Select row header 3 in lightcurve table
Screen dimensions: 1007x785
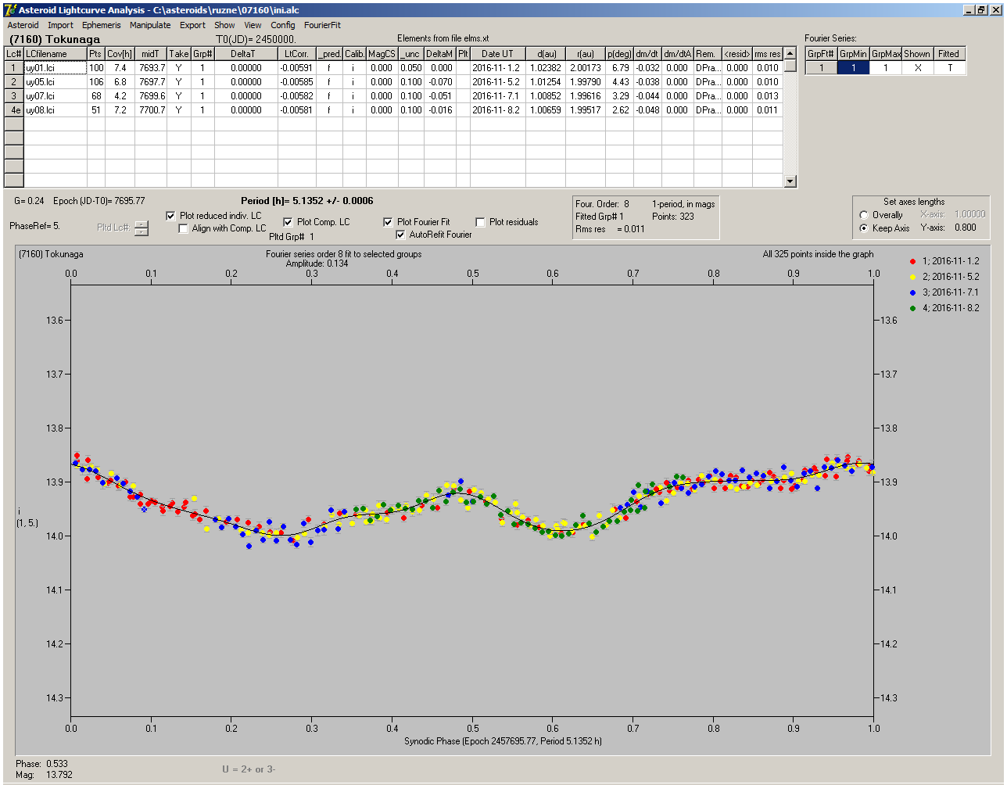tap(14, 96)
